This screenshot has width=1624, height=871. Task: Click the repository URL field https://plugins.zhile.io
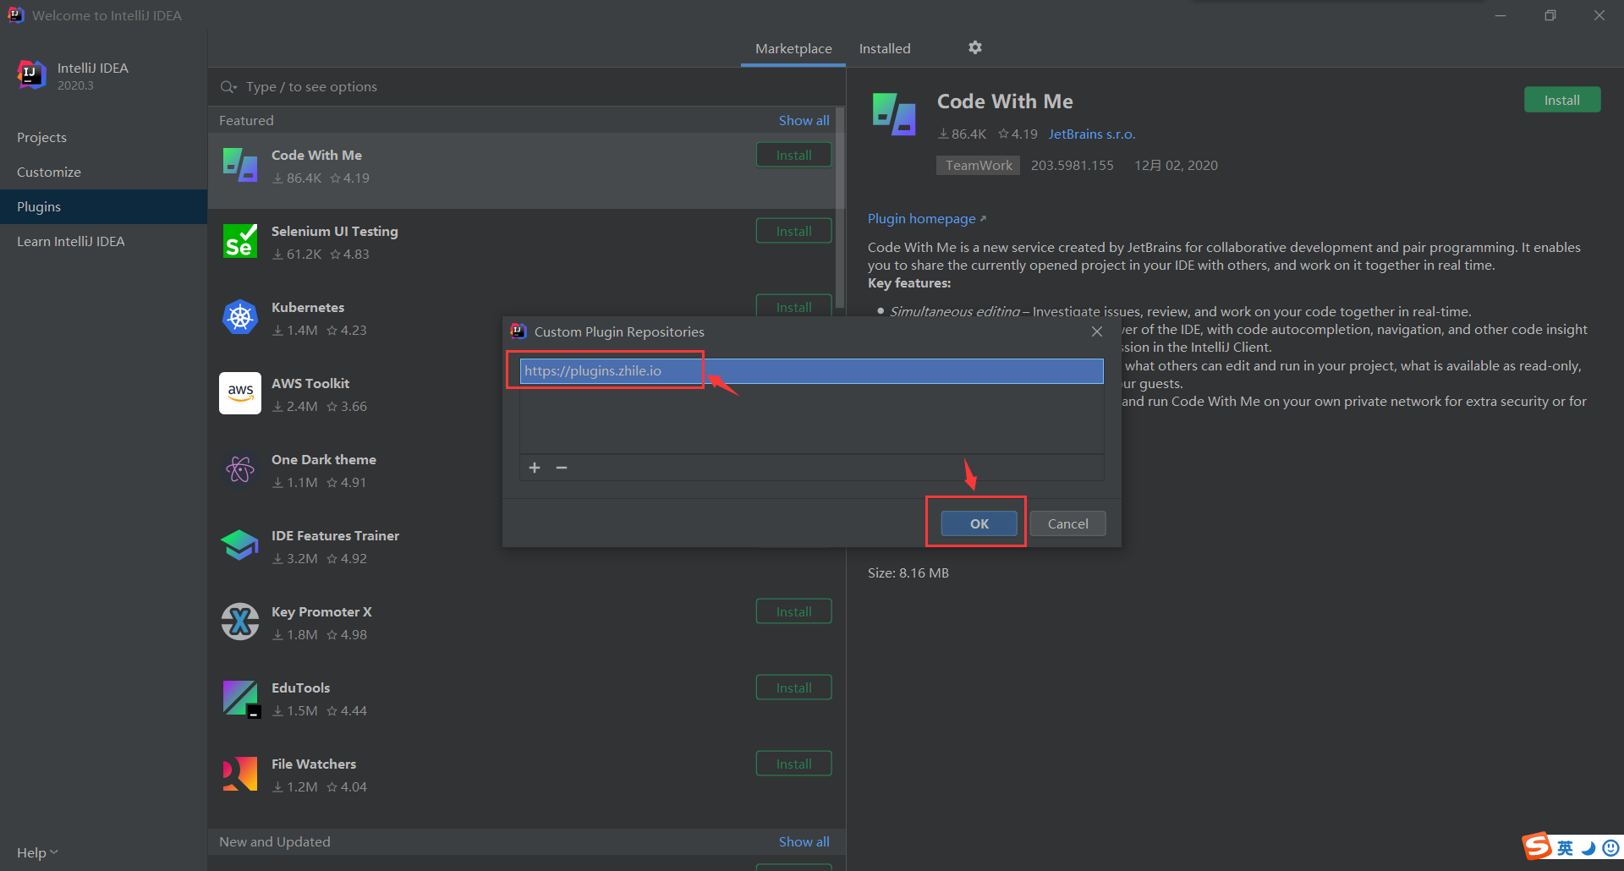(x=811, y=370)
